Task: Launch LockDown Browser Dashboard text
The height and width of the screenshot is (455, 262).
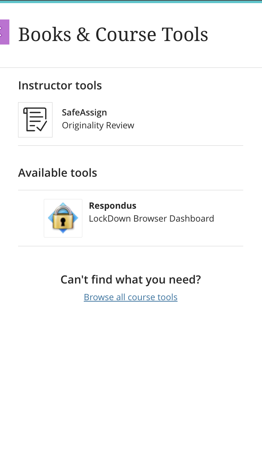Action: point(152,218)
